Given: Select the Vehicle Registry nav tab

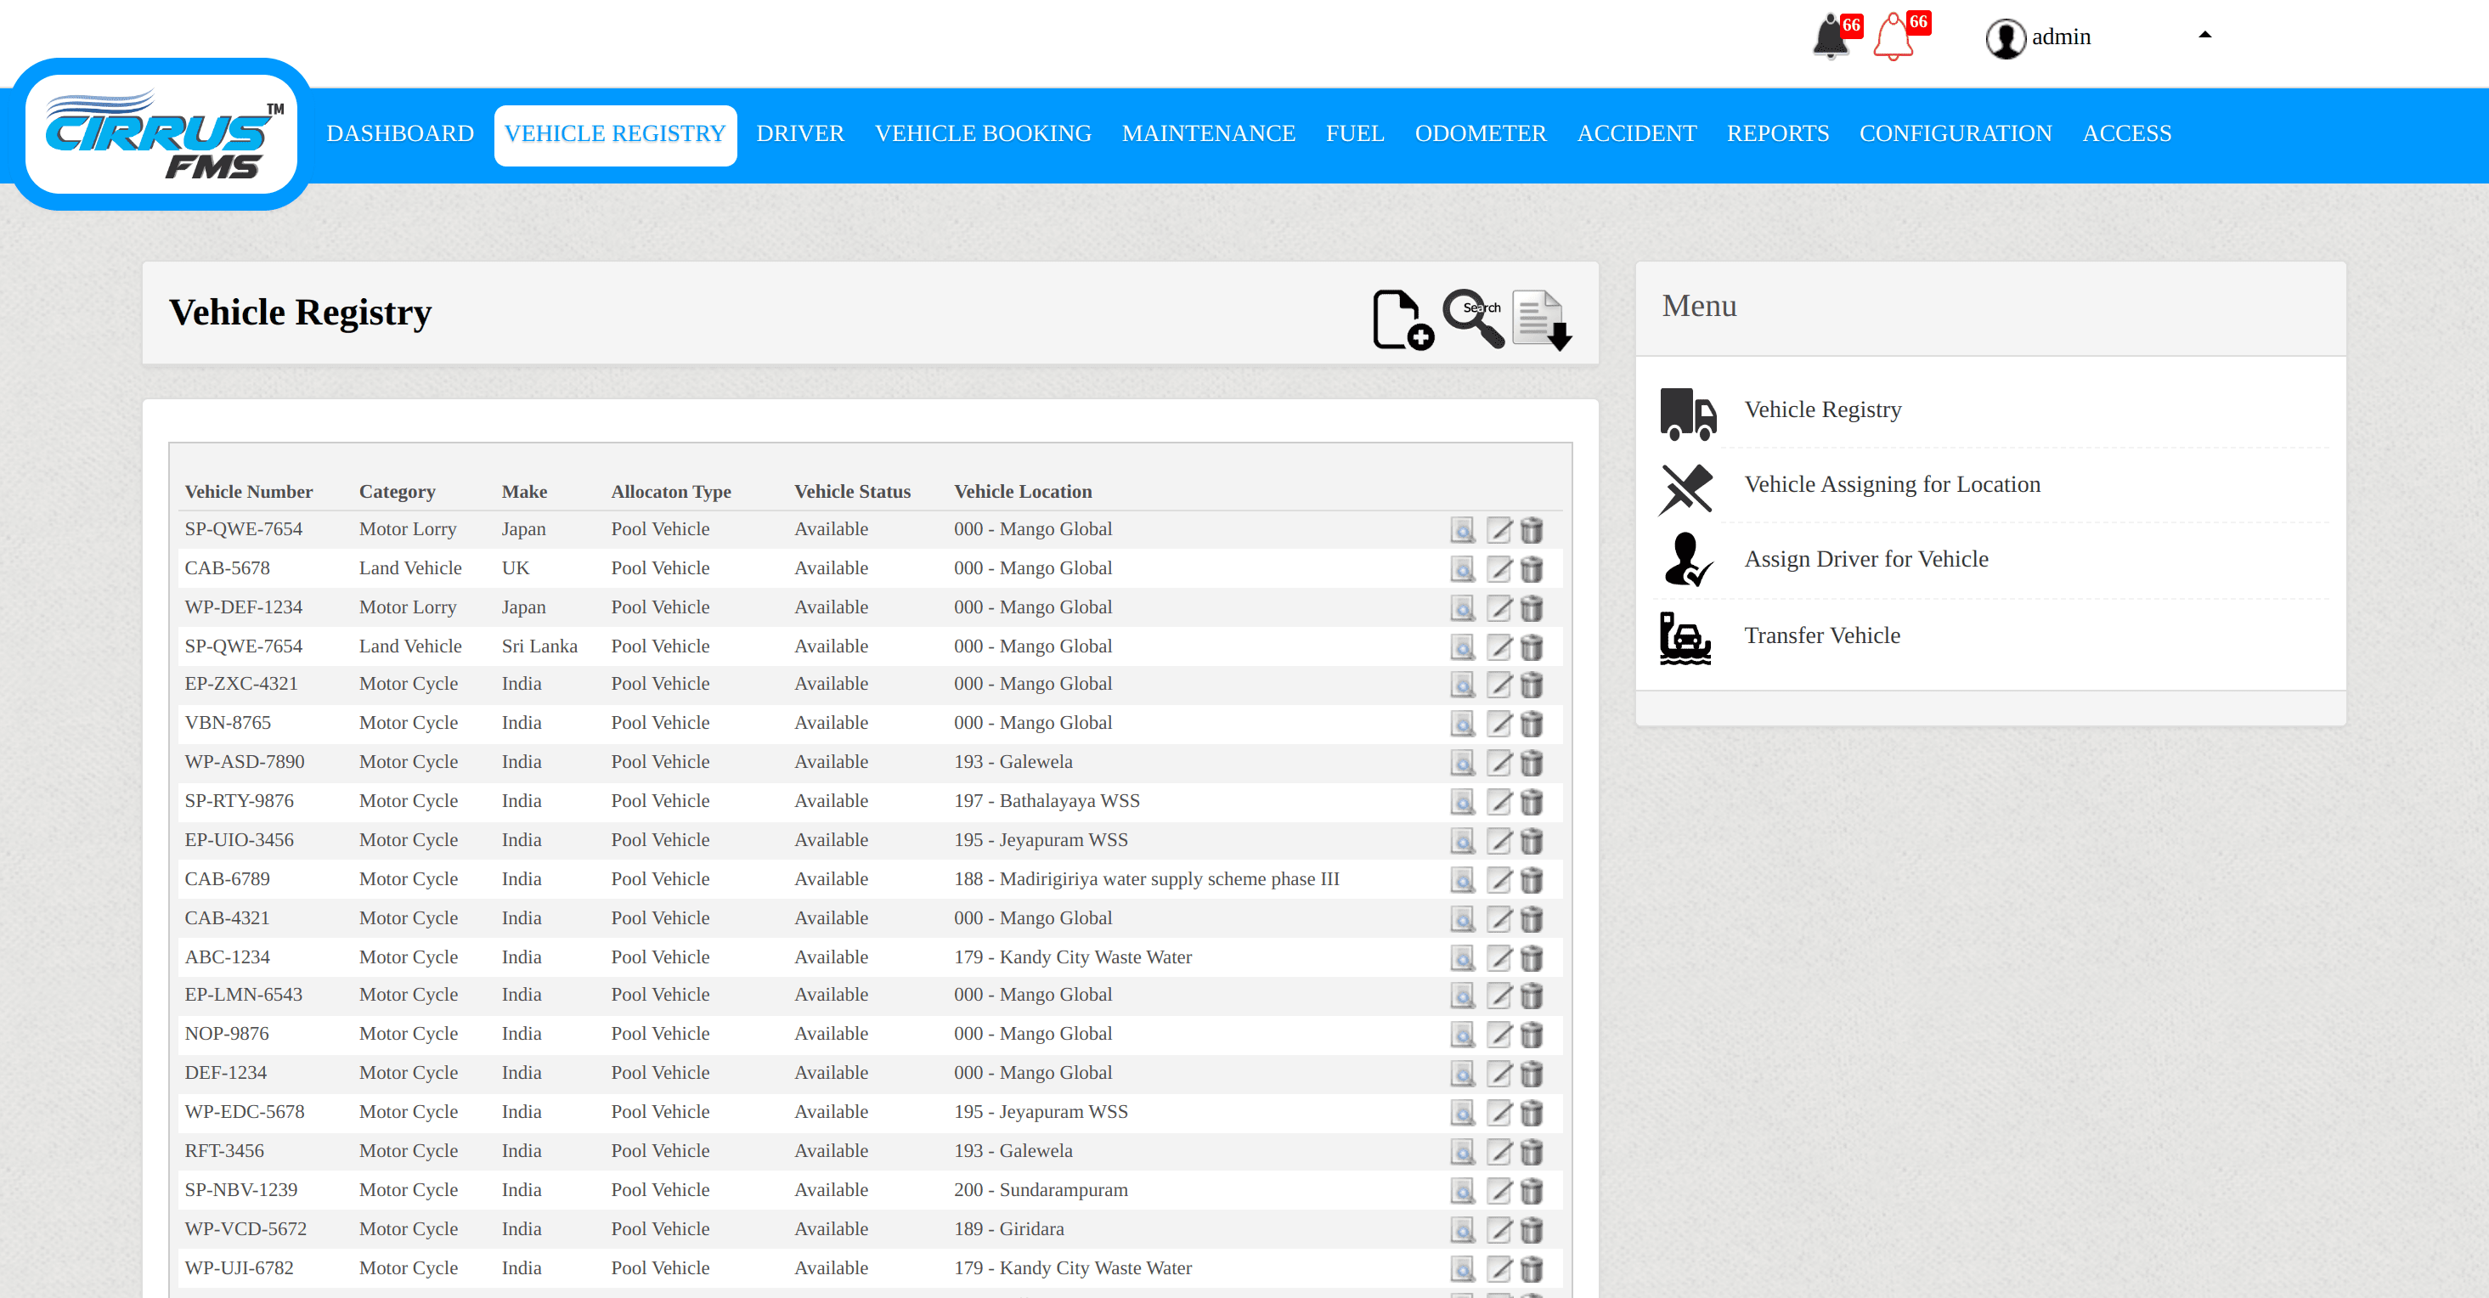Looking at the screenshot, I should coord(614,134).
